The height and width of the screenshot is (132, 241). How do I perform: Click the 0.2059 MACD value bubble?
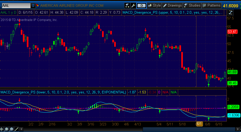tap(233, 107)
